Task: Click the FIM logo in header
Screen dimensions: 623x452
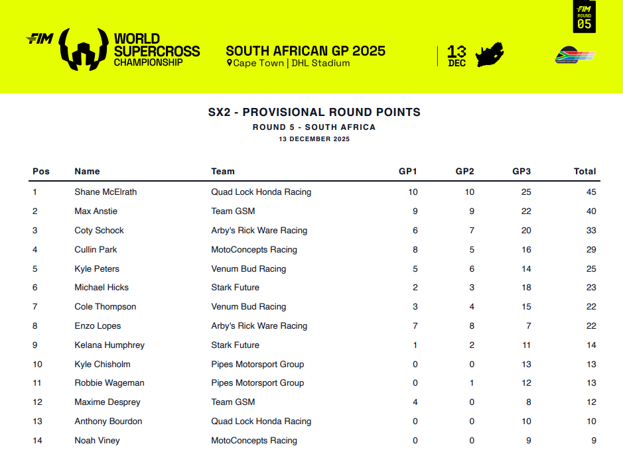Action: coord(39,39)
